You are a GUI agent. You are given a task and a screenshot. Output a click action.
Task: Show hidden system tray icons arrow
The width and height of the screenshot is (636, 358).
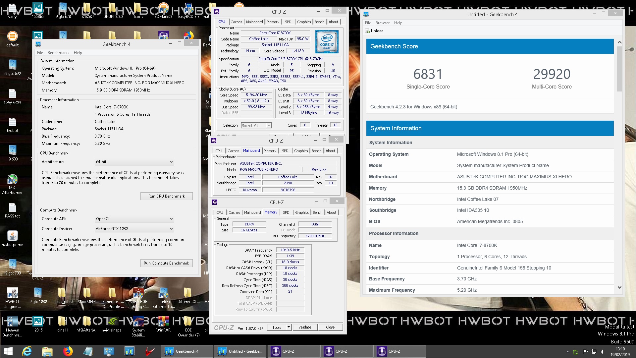pyautogui.click(x=568, y=351)
